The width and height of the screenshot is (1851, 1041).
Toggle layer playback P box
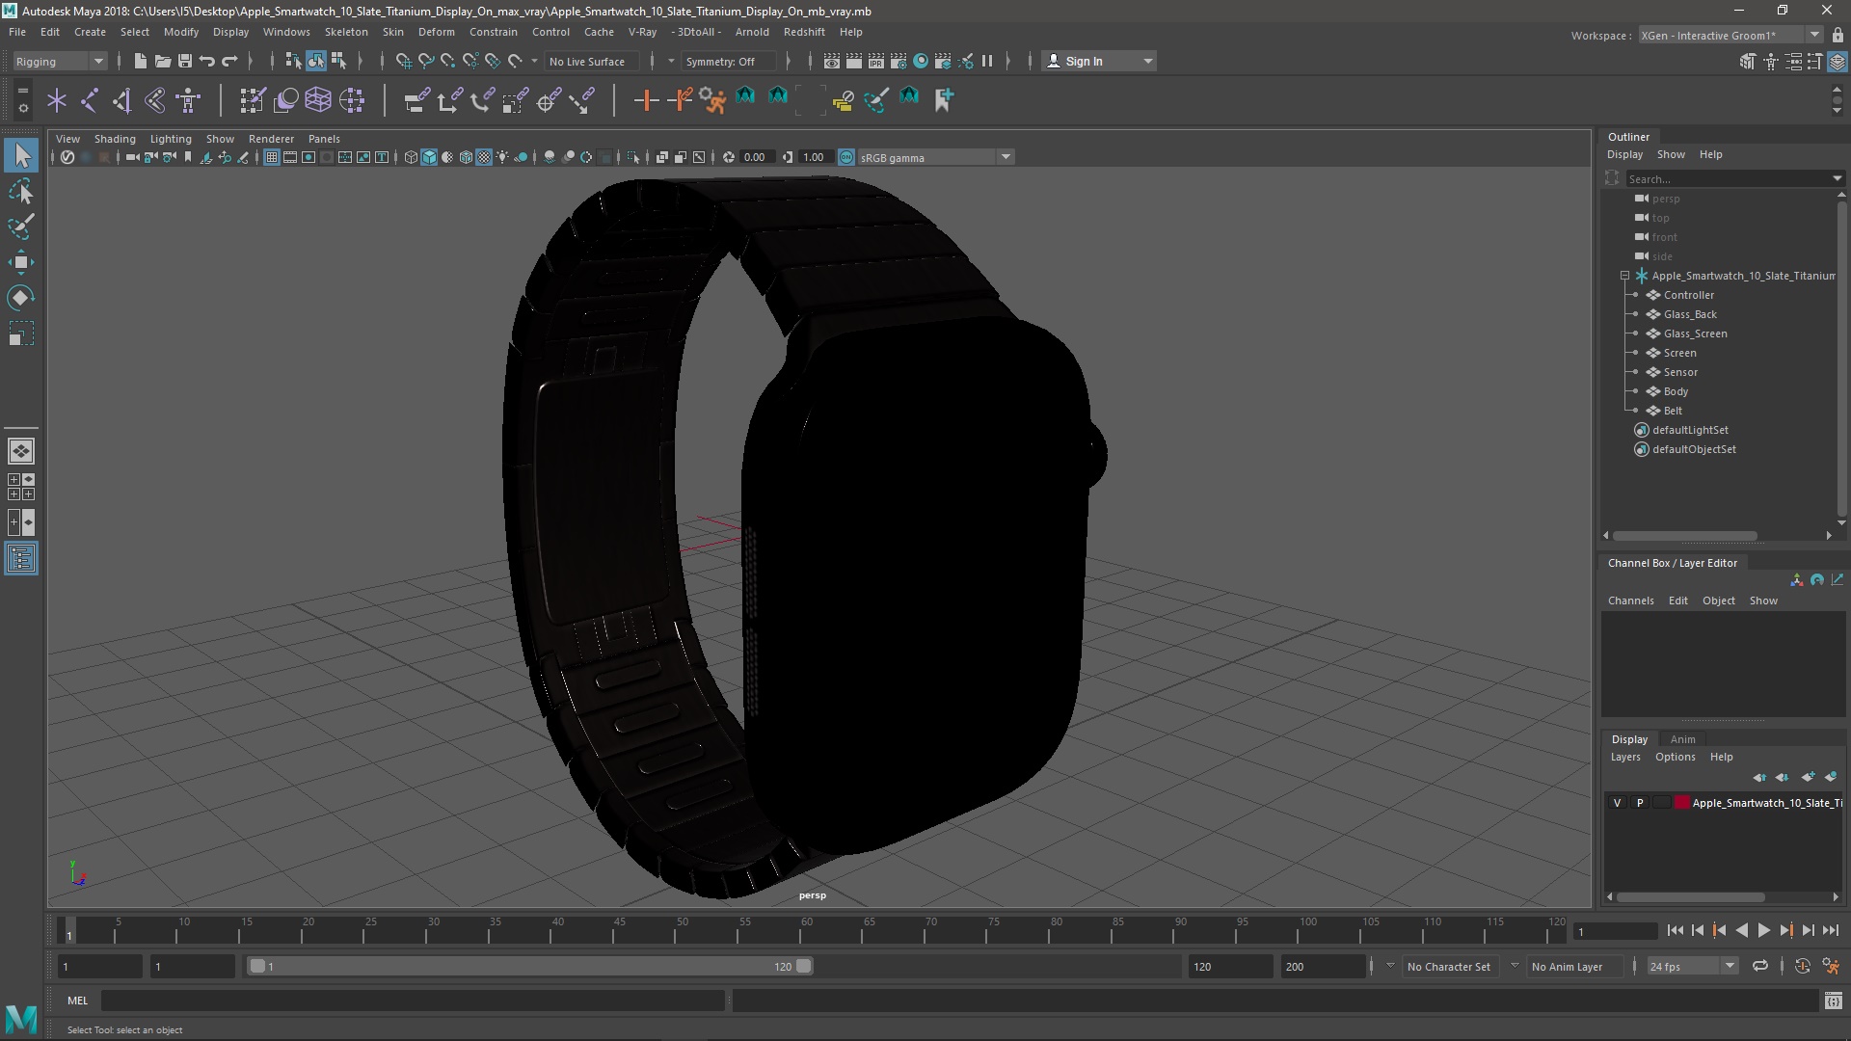1639,803
